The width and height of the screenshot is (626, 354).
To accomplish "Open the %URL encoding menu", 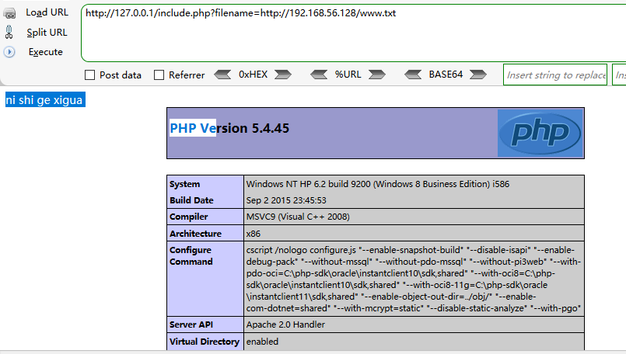I will 348,75.
